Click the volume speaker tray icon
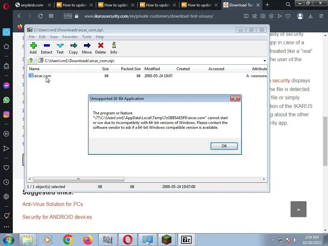Viewport: 328px width, 246px height. pos(295,240)
